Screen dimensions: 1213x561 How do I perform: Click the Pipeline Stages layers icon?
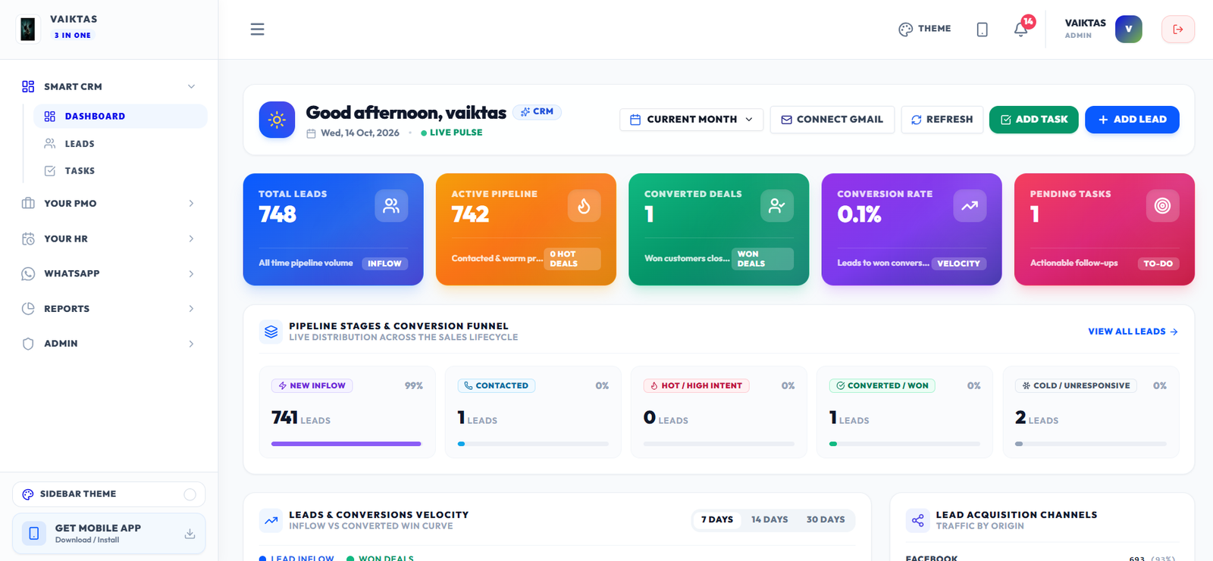pos(271,332)
